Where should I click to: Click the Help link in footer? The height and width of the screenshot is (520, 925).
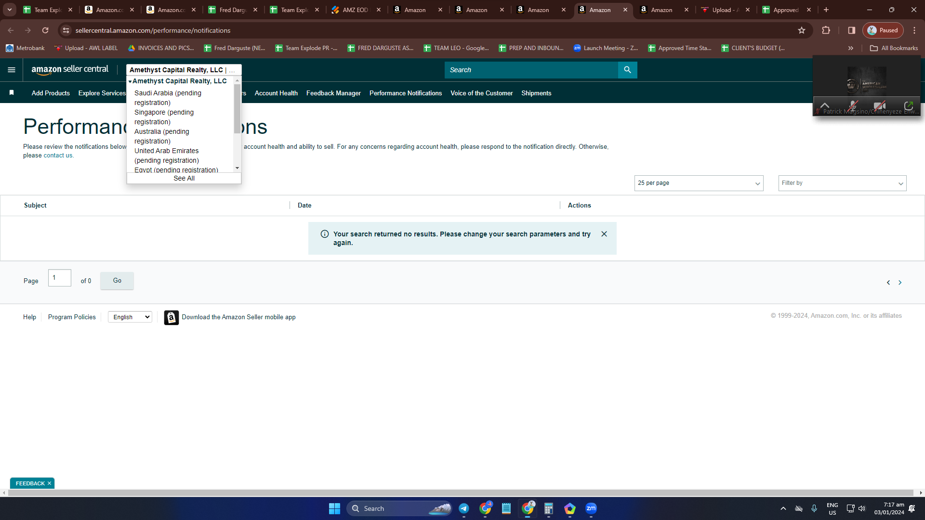29,317
